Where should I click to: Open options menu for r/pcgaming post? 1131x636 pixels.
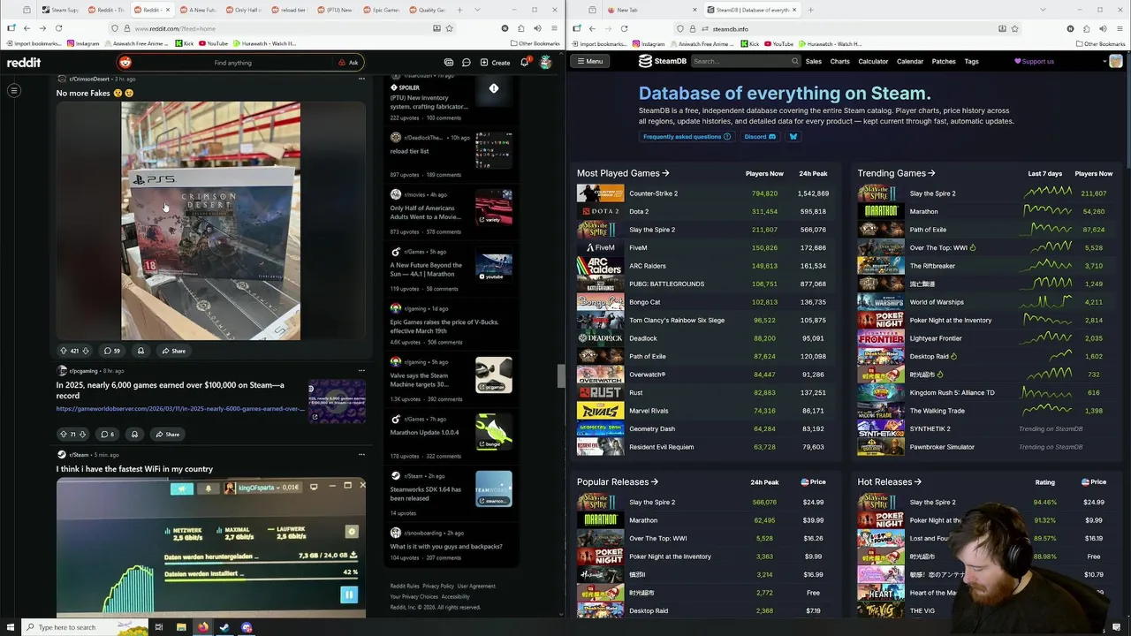point(361,370)
